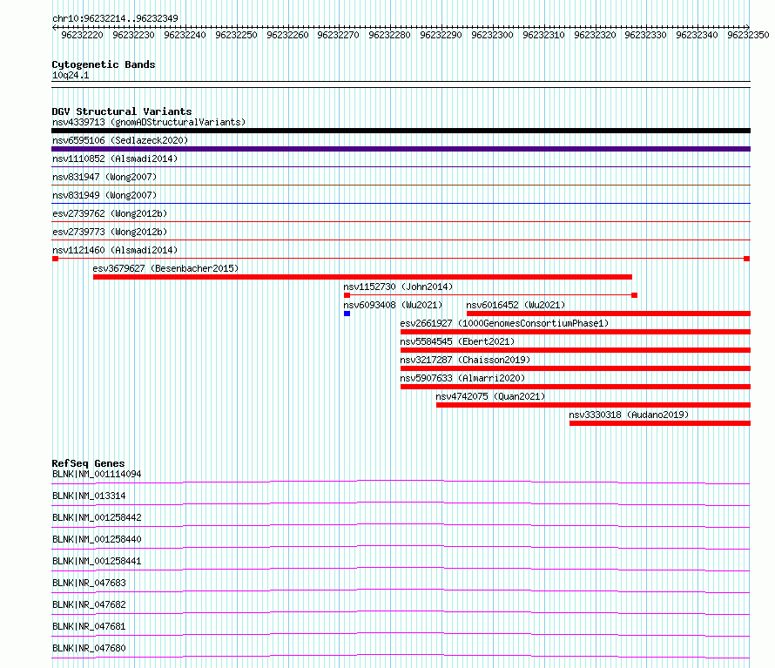This screenshot has width=775, height=668.
Task: Open esv2661927 (1000GenomesConsortiumPhase1) label
Action: point(504,323)
